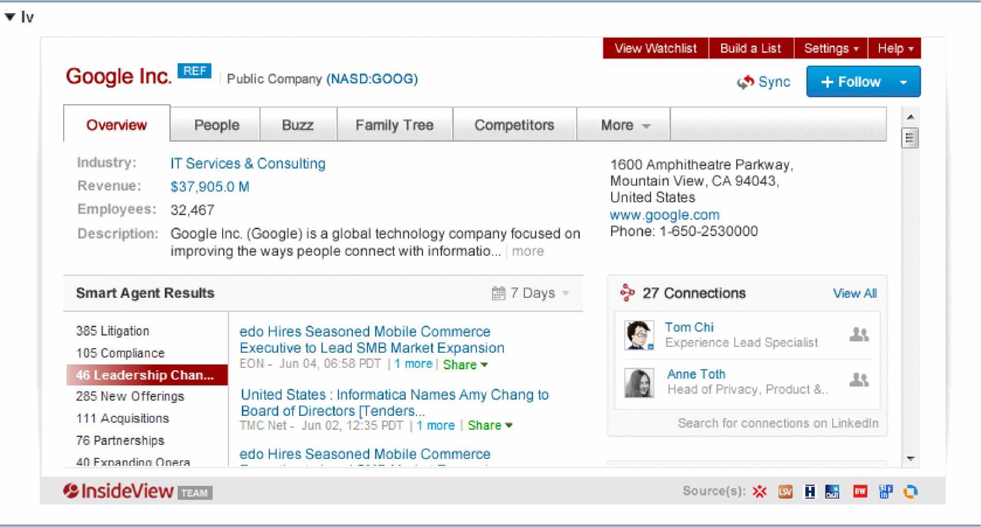Click the TEAM badge in footer
The width and height of the screenshot is (981, 527).
195,493
